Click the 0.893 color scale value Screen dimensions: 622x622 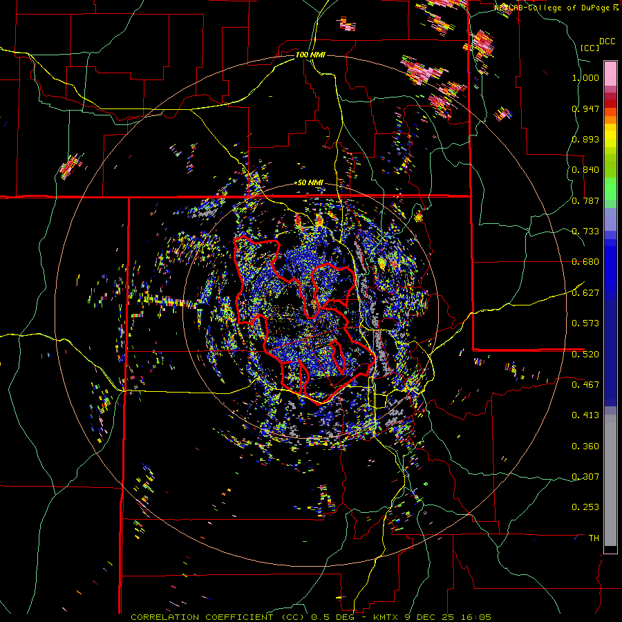coord(585,139)
